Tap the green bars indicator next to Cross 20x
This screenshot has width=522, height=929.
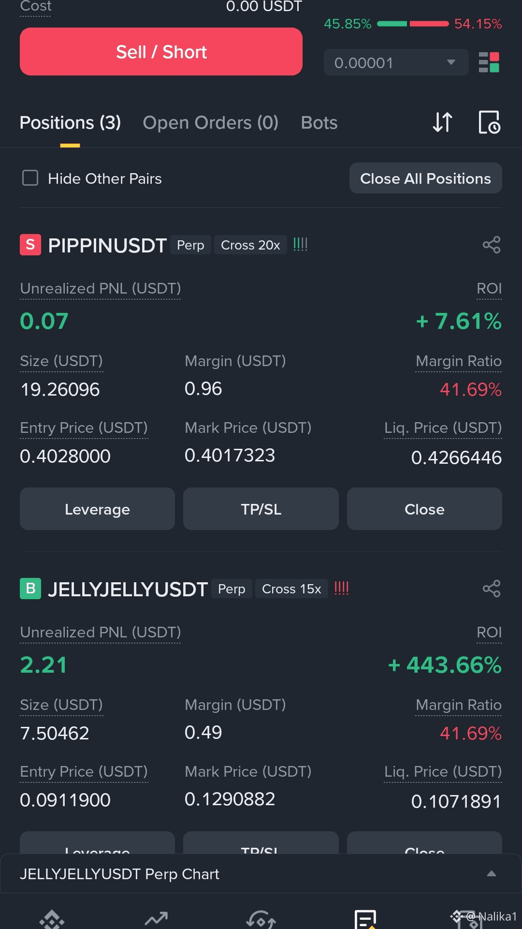point(300,244)
